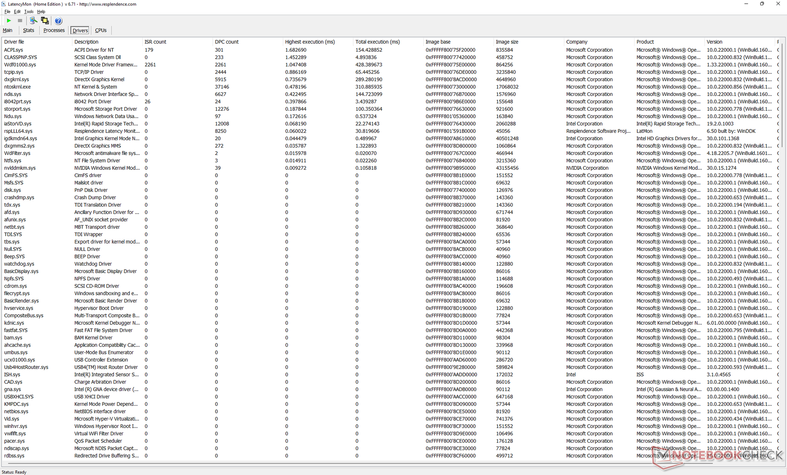The image size is (787, 475).
Task: Switch to the Processes tab
Action: tap(54, 30)
